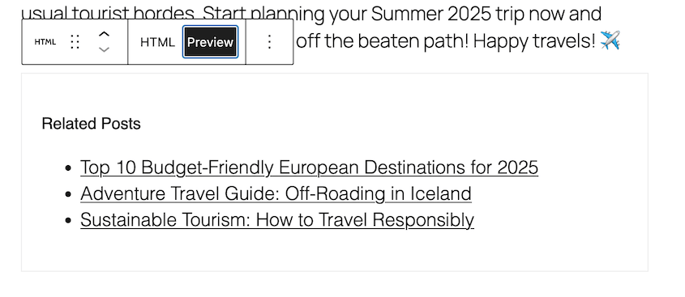Follow the Adventure Travel Guide Iceland link

276,193
